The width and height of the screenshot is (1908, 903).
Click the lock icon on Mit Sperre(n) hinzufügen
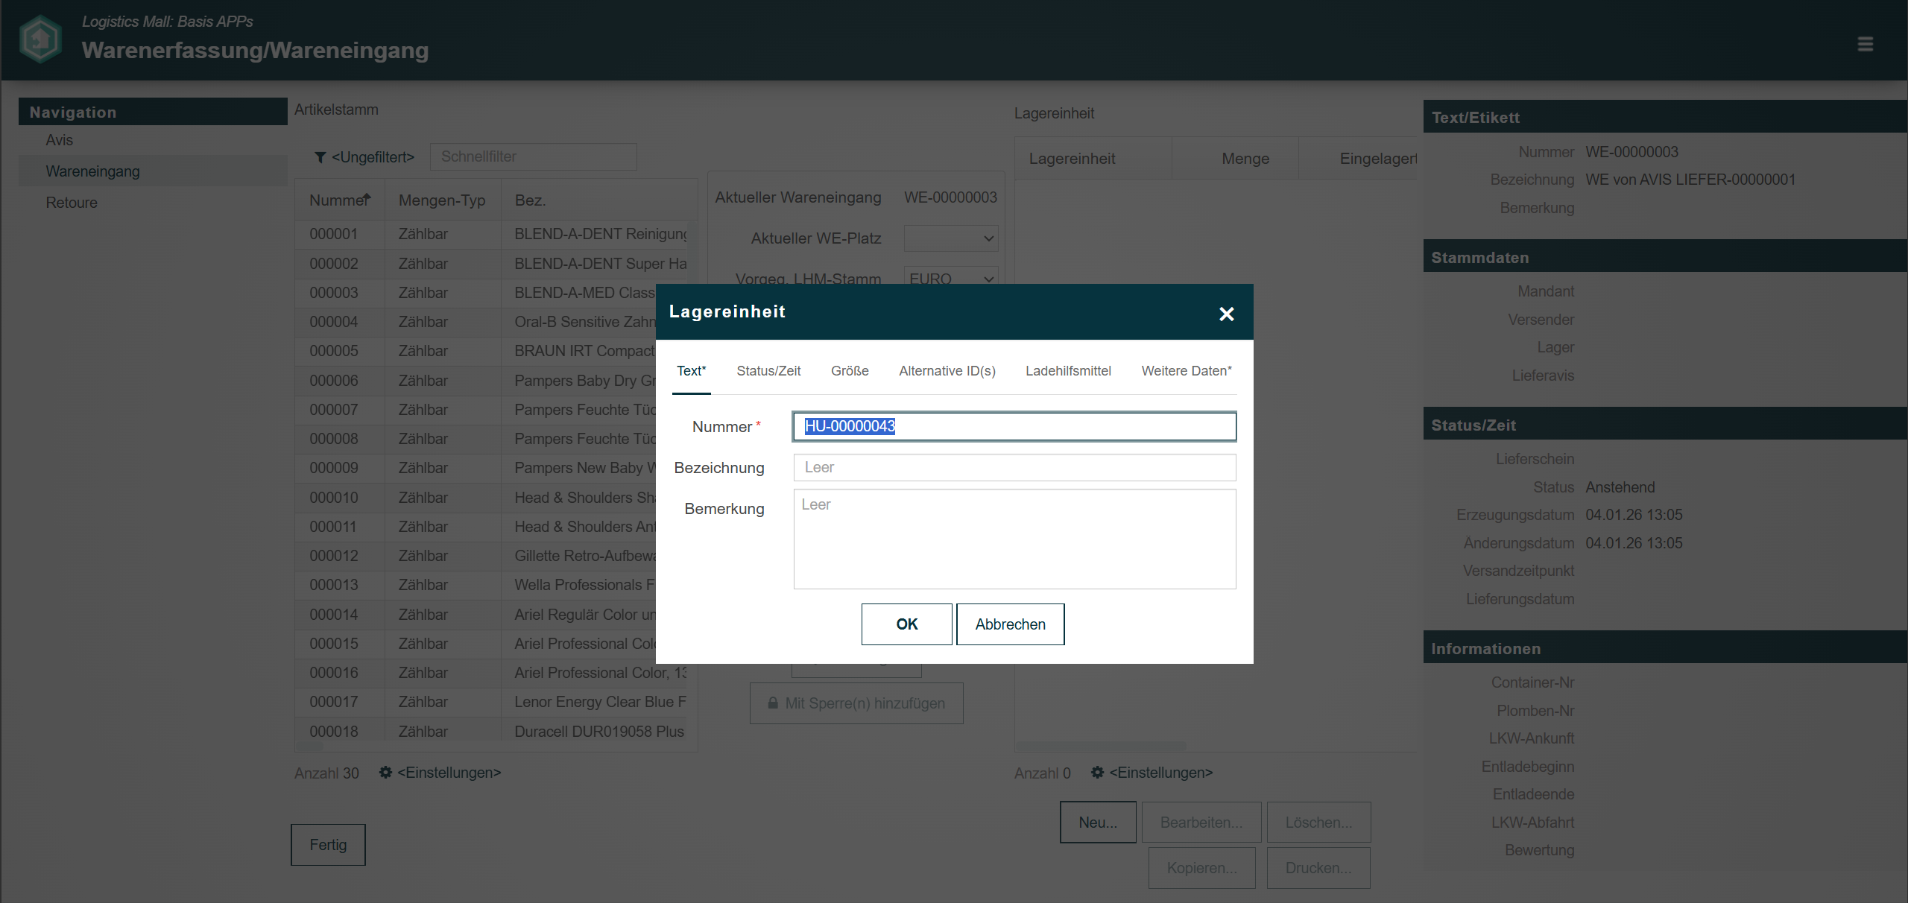[x=773, y=703]
